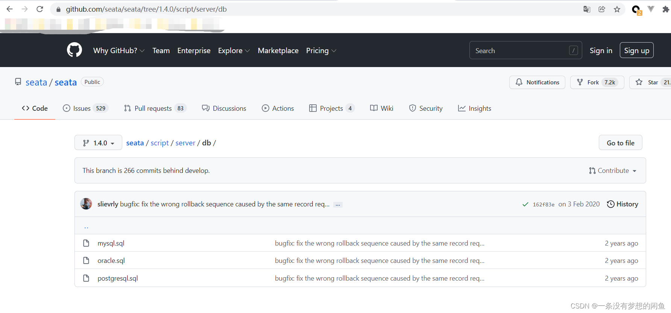
Task: Open the Team menu item
Action: (x=161, y=50)
